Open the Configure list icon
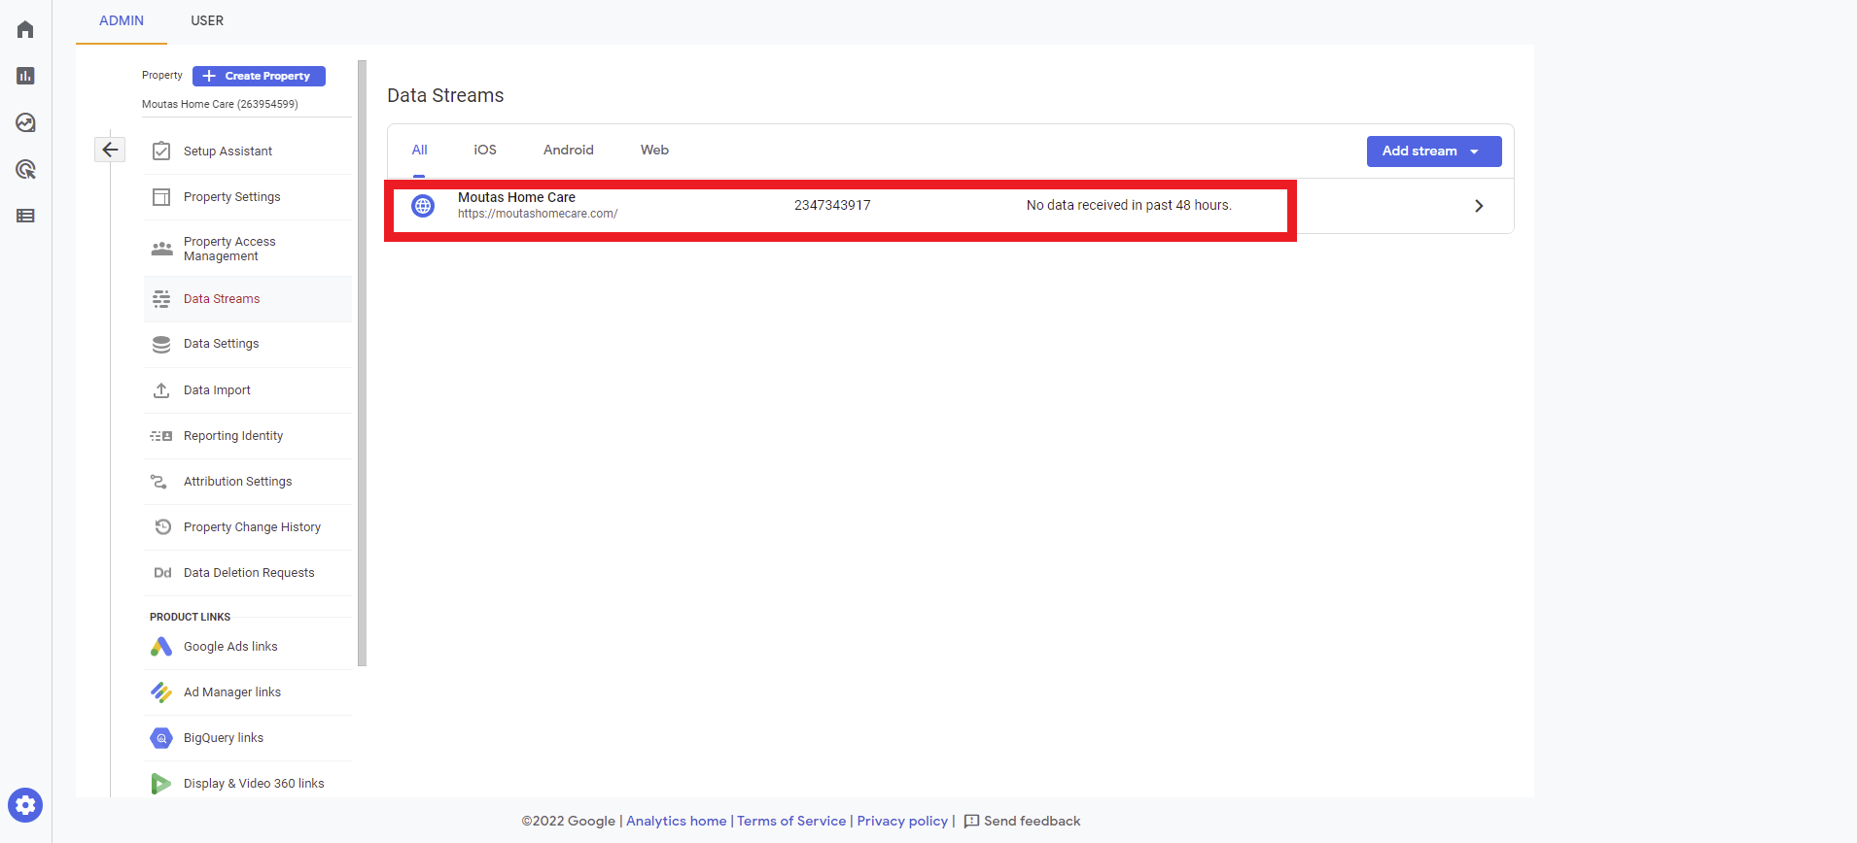 [x=25, y=216]
